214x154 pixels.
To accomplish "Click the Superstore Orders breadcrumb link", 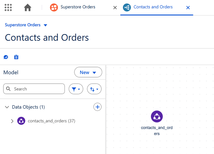I will pos(23,25).
